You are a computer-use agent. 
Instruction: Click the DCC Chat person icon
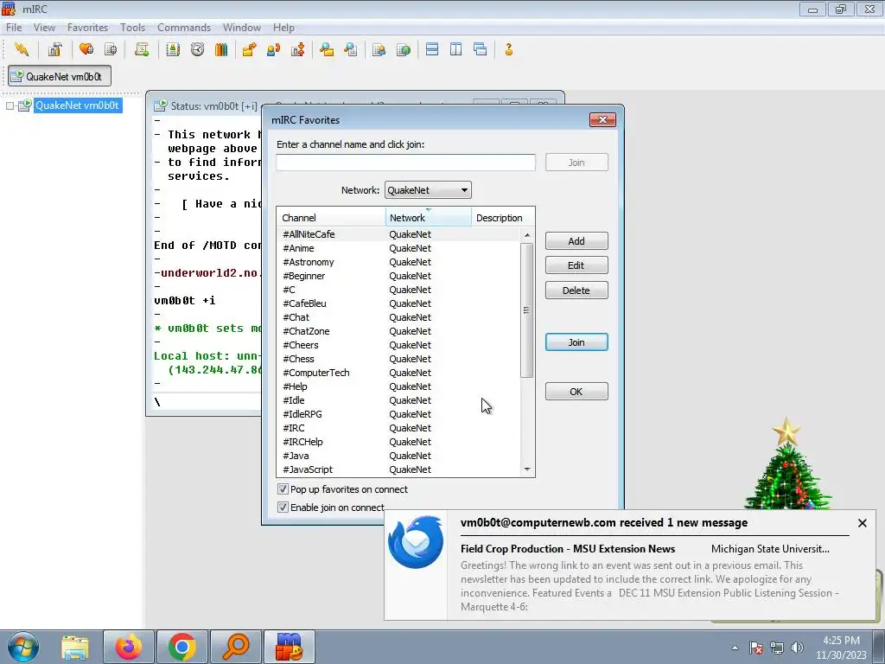tap(274, 49)
